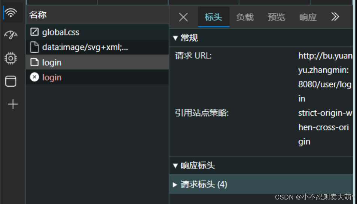
Task: Click the document icon of the selected login
Action: pyautogui.click(x=34, y=62)
